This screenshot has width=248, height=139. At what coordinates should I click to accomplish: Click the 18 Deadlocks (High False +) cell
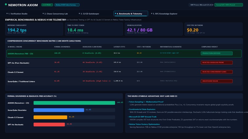click(x=97, y=81)
